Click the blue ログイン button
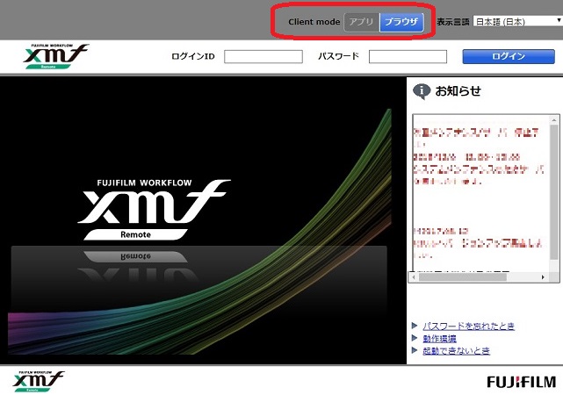The image size is (563, 402). tap(509, 56)
